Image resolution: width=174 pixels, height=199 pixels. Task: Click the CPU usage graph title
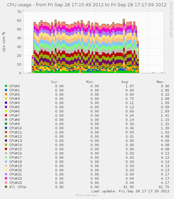(87, 5)
